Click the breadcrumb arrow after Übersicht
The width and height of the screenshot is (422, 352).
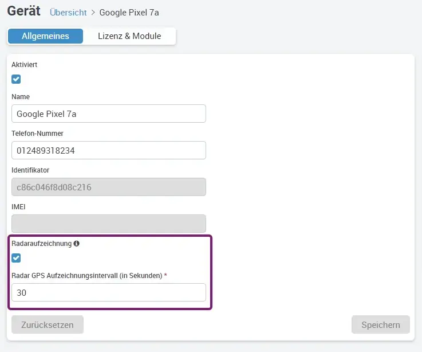click(x=93, y=12)
